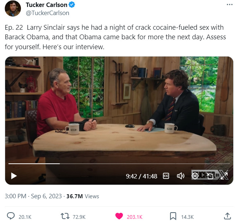Click the blue verified badge
Image resolution: width=238 pixels, height=221 pixels.
pyautogui.click(x=73, y=5)
